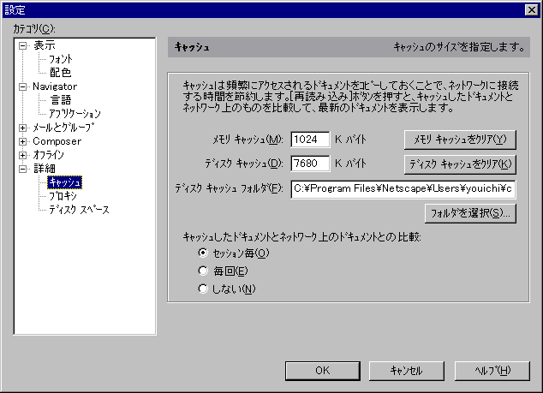The image size is (543, 393).
Task: Collapse the 表示 category tree node
Action: [22, 45]
